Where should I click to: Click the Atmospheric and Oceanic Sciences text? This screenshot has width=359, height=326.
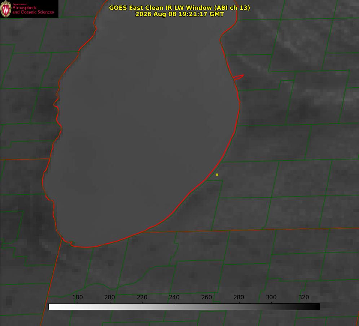click(33, 10)
